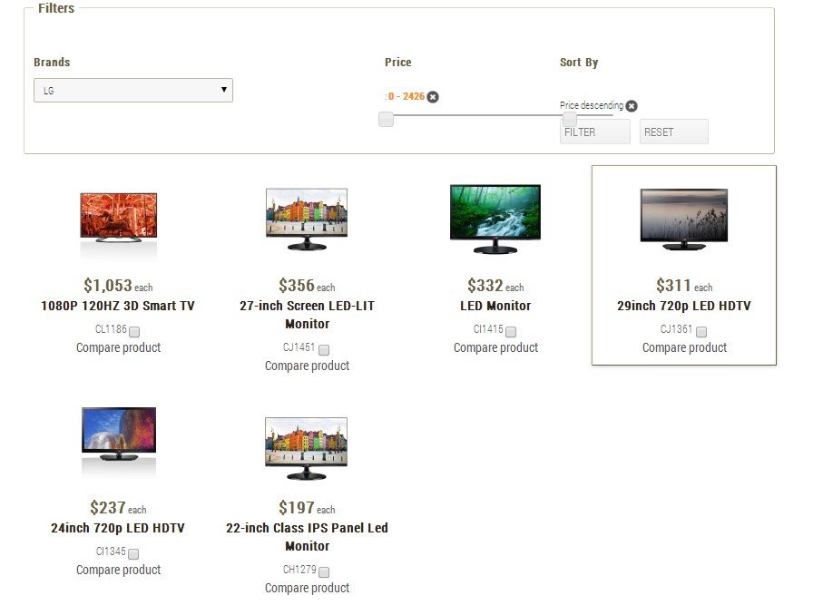Screen dimensions: 813x605
Task: Click the product code CI1345
Action: (x=111, y=551)
